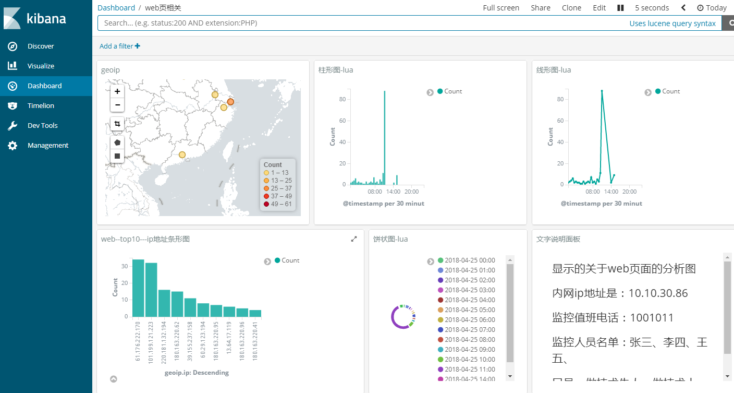
Task: Open the Timelion icon
Action: pyautogui.click(x=13, y=106)
